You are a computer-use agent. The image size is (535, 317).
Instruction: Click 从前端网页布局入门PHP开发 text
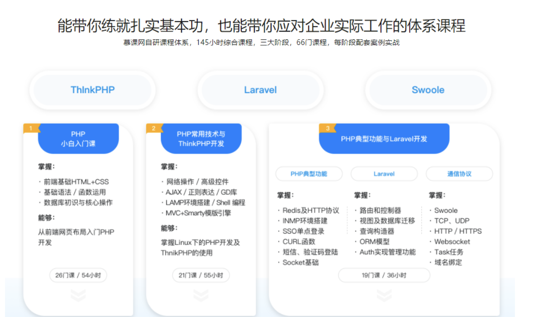tap(76, 237)
